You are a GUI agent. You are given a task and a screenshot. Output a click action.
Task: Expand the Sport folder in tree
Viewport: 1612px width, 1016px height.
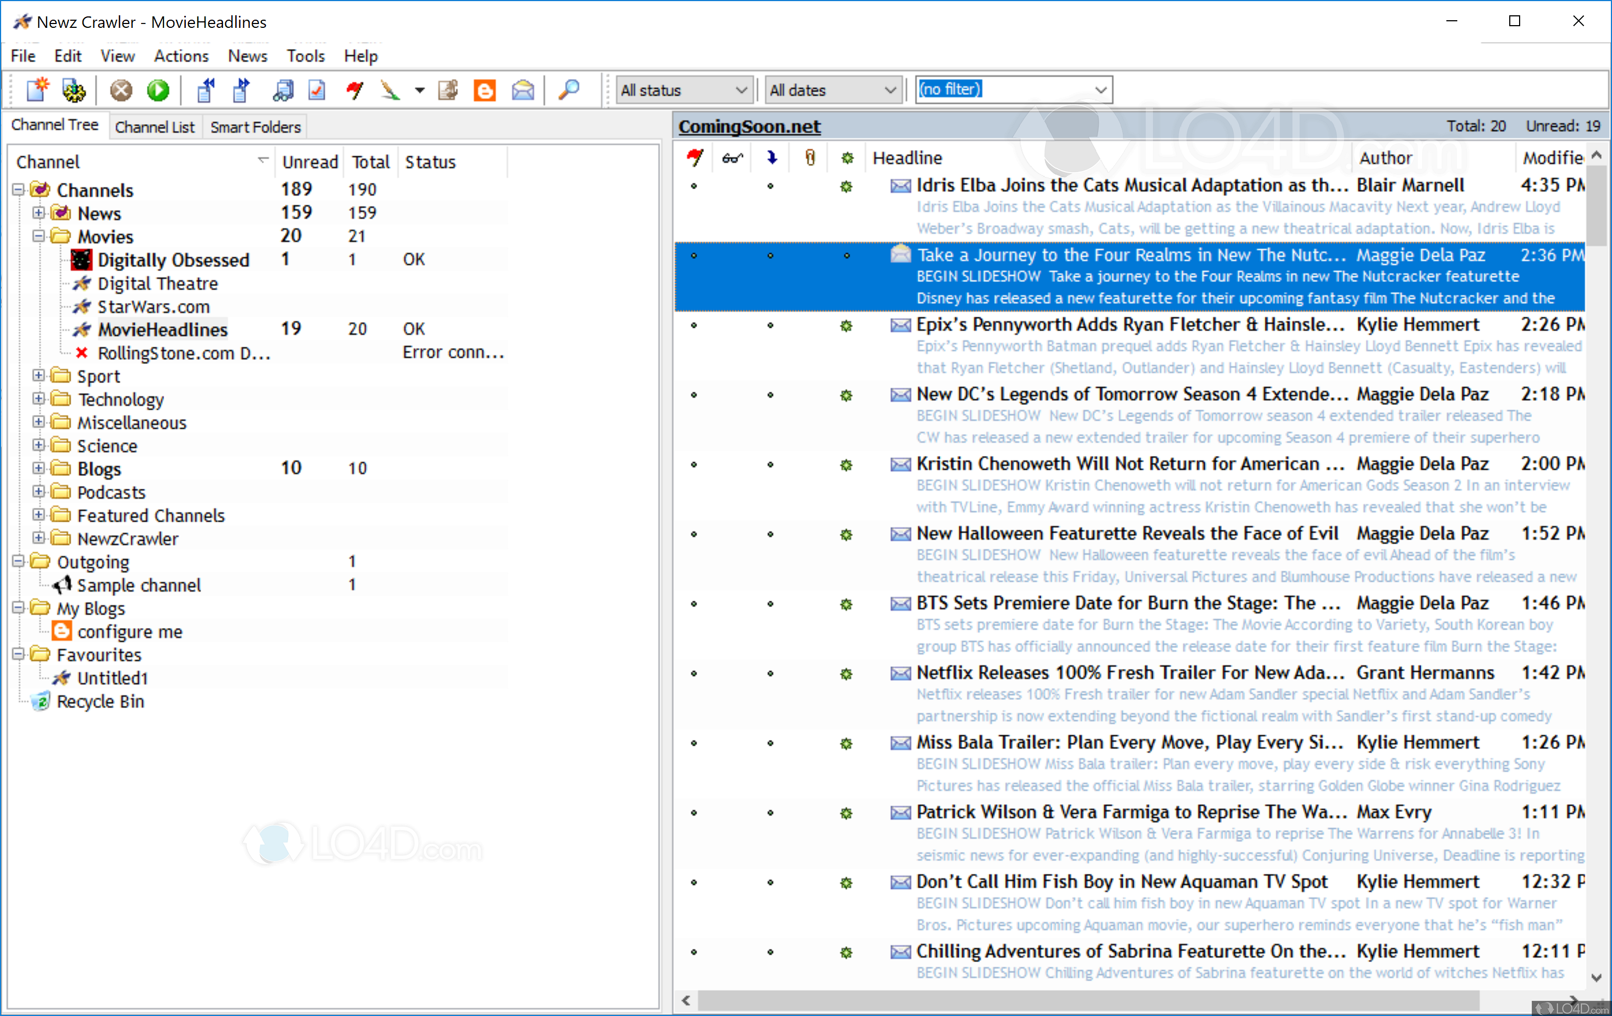click(x=39, y=376)
